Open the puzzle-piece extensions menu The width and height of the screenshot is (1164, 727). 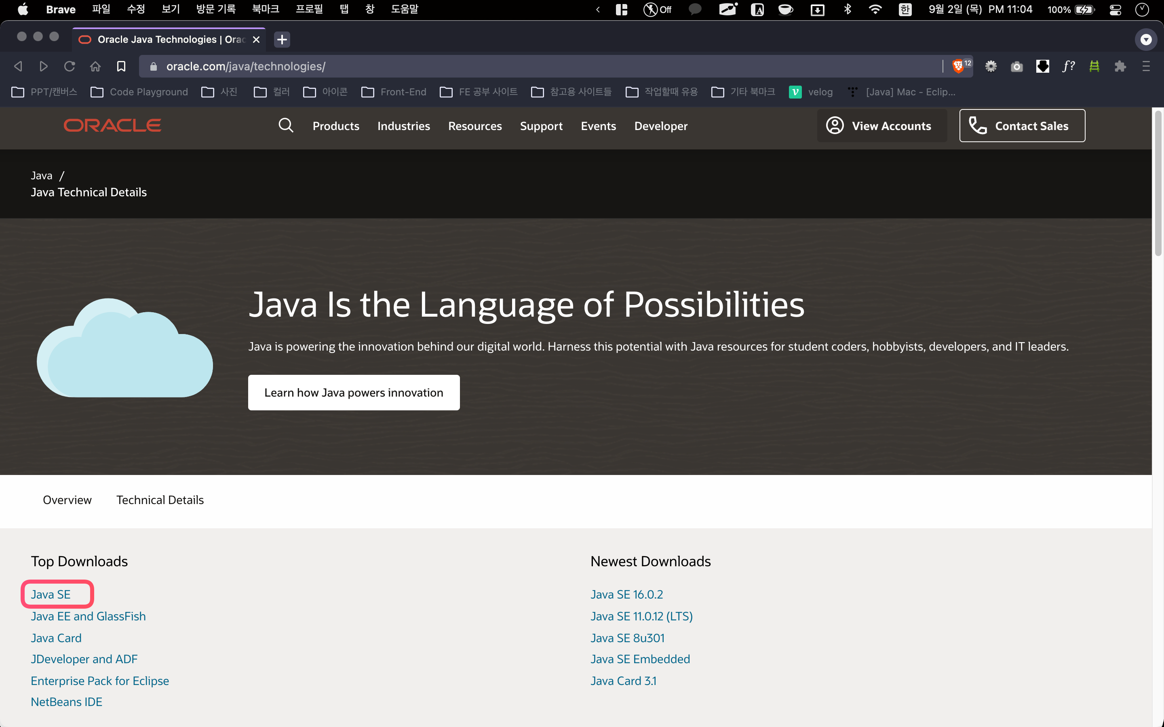[x=1120, y=66]
